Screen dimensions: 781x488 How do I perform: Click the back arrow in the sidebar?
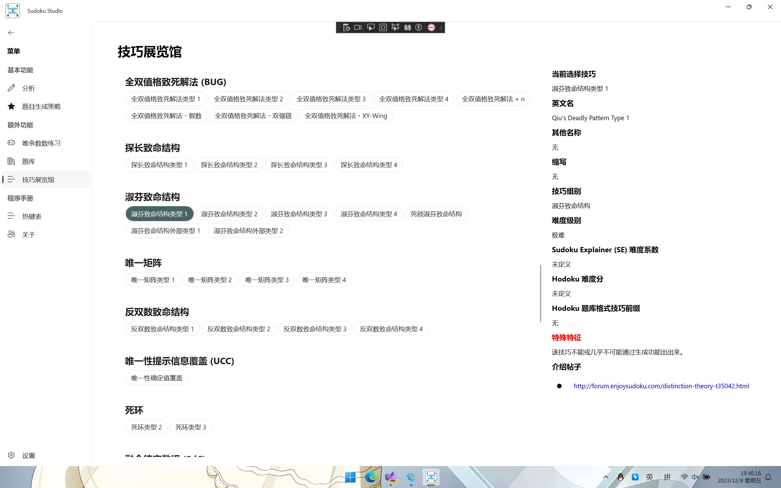tap(11, 33)
